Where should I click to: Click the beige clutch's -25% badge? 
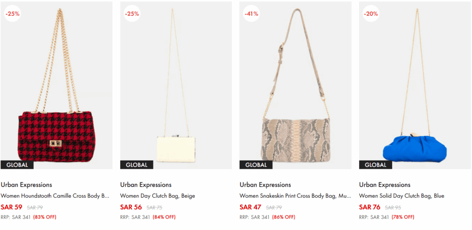pos(131,14)
